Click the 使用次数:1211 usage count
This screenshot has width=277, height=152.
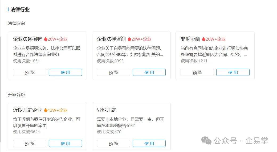tap(194, 61)
